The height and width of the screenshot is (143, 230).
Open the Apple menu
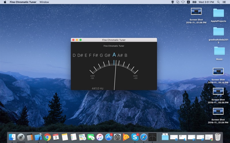click(5, 2)
